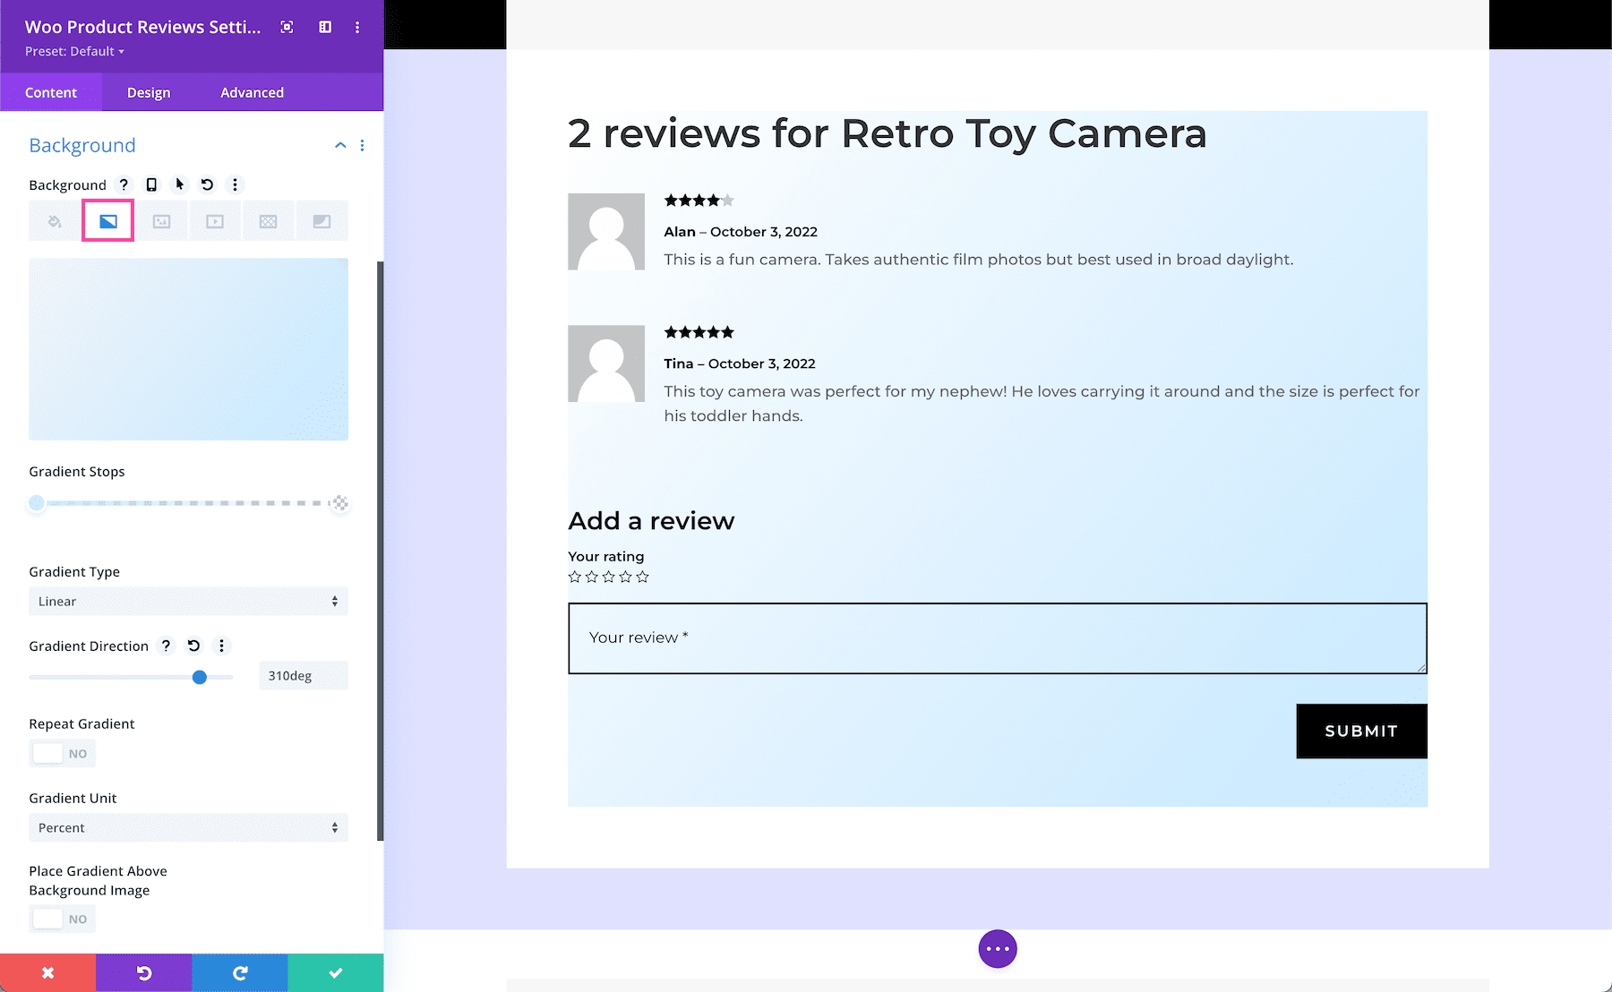Select the background color paint bucket tab
The width and height of the screenshot is (1612, 992).
point(55,221)
